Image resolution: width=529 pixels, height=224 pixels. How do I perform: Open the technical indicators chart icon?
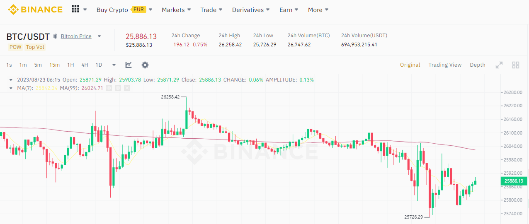(129, 65)
